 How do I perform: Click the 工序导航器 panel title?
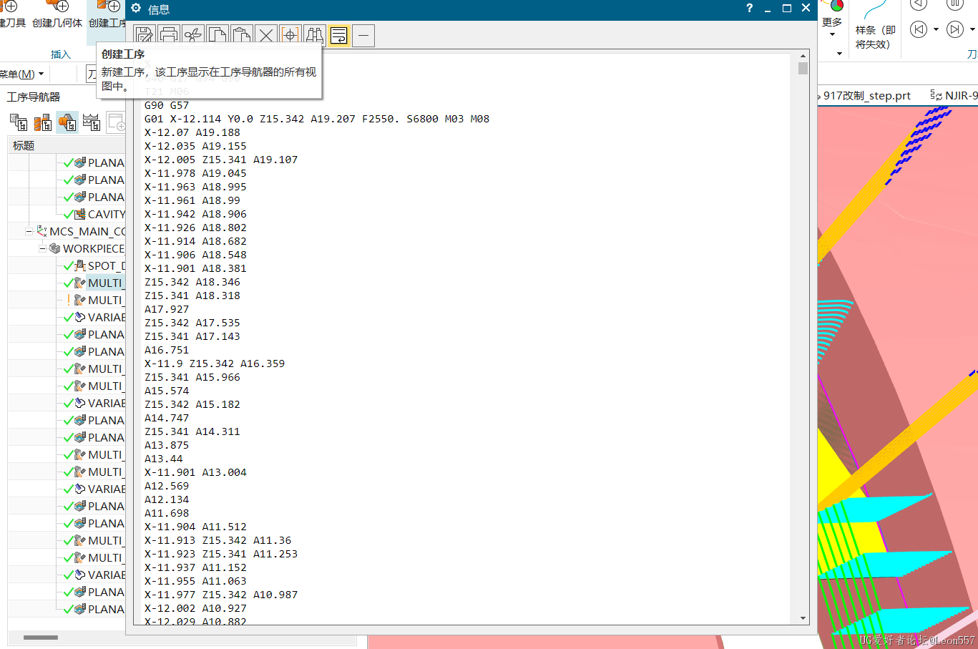pos(34,97)
